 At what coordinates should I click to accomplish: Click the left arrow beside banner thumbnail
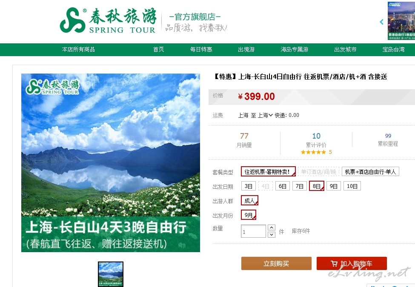pyautogui.click(x=381, y=22)
